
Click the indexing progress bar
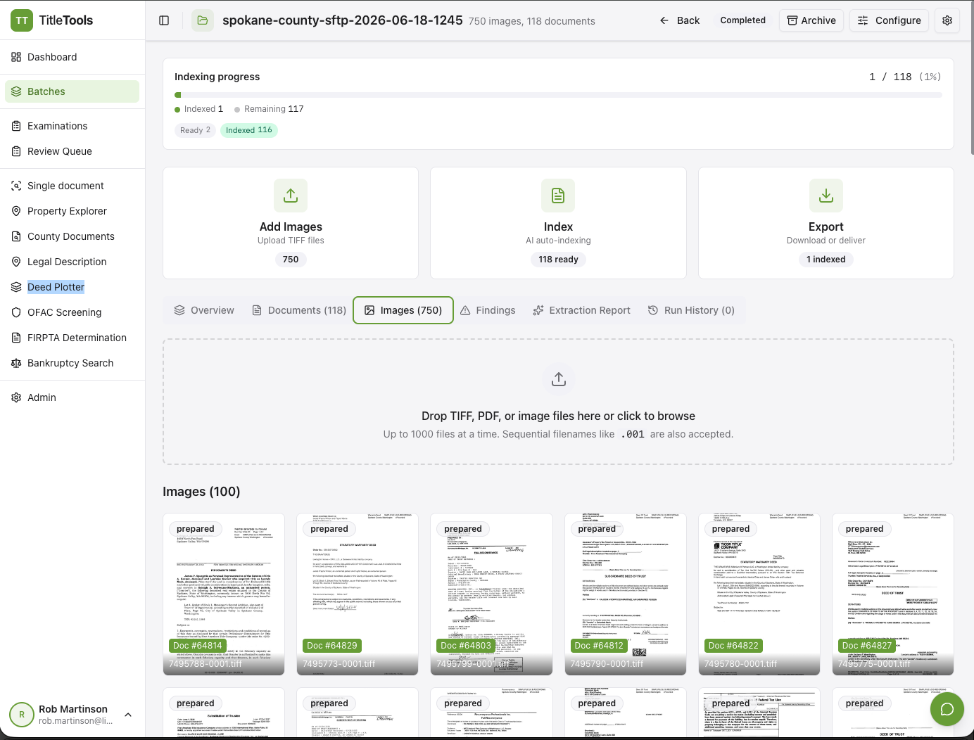pos(558,95)
